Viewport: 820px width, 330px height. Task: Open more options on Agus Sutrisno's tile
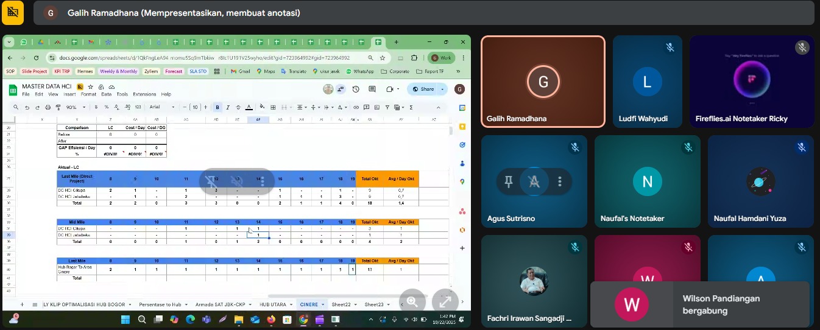[560, 181]
